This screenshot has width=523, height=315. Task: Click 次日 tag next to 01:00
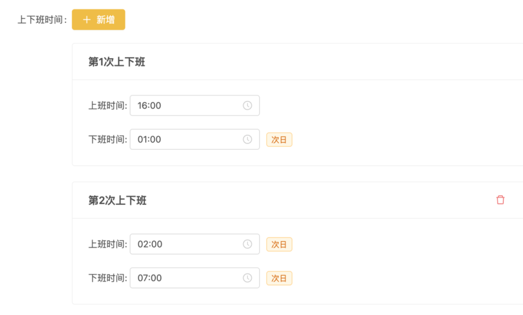pos(279,140)
